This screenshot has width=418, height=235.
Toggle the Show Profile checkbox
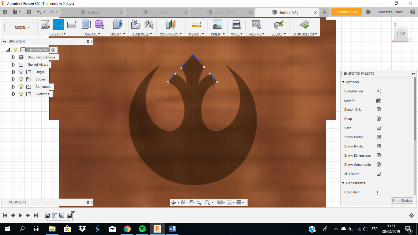tap(379, 137)
